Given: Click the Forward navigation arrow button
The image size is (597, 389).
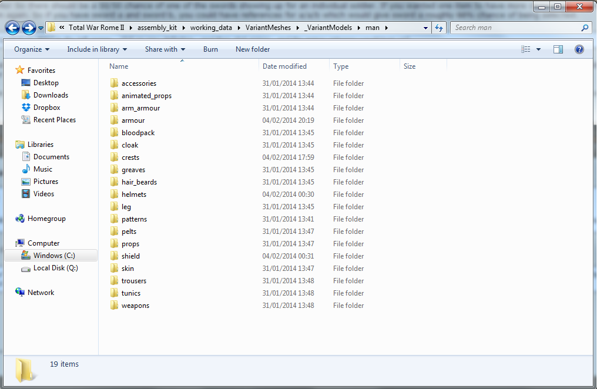Looking at the screenshot, I should pos(29,28).
